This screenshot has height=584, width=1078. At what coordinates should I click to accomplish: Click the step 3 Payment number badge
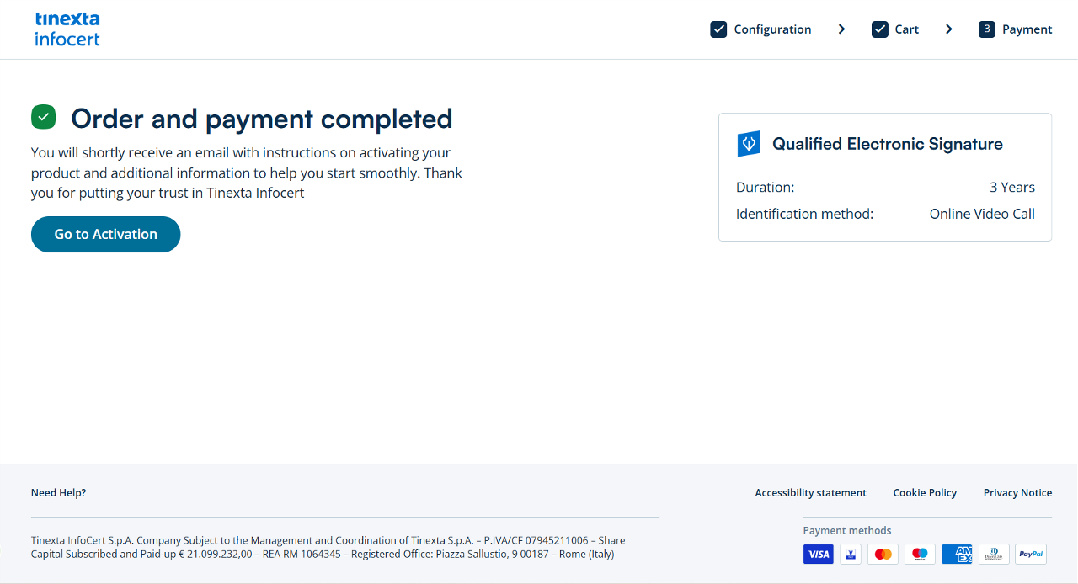click(x=986, y=29)
